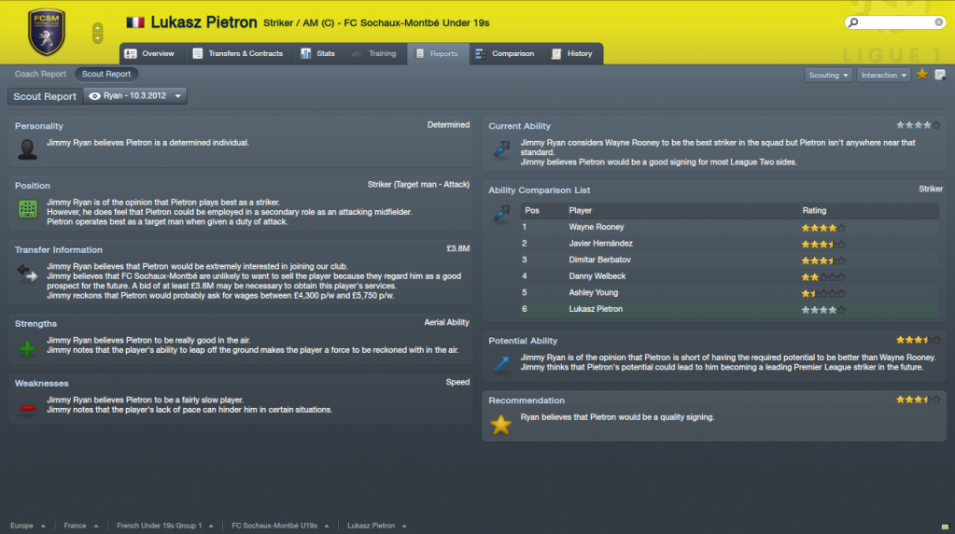This screenshot has width=955, height=534.
Task: Click the green Position pitch icon
Action: pos(27,209)
